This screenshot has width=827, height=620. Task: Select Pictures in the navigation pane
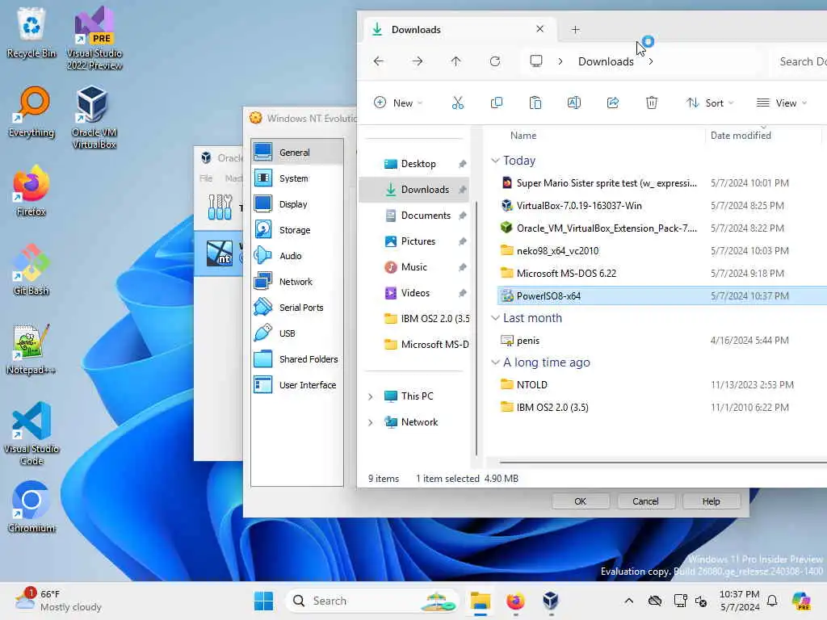tap(414, 241)
